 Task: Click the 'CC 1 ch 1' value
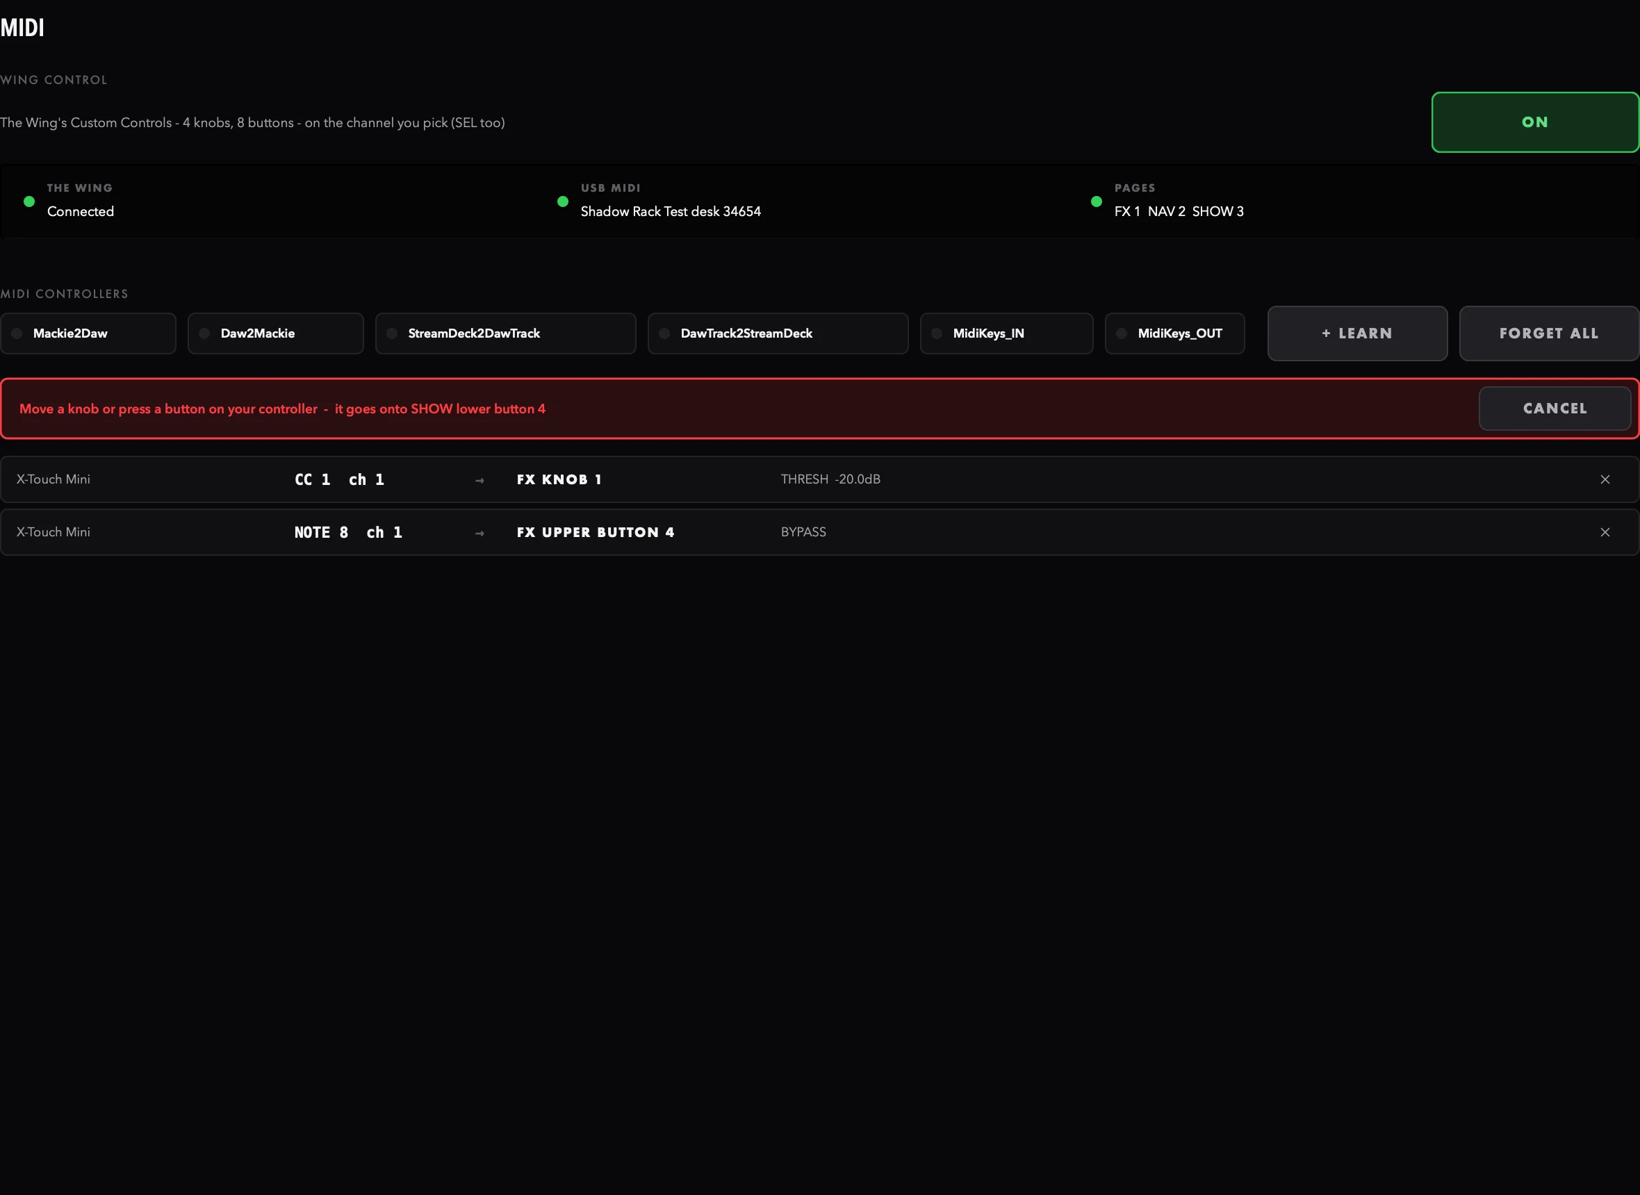(339, 479)
